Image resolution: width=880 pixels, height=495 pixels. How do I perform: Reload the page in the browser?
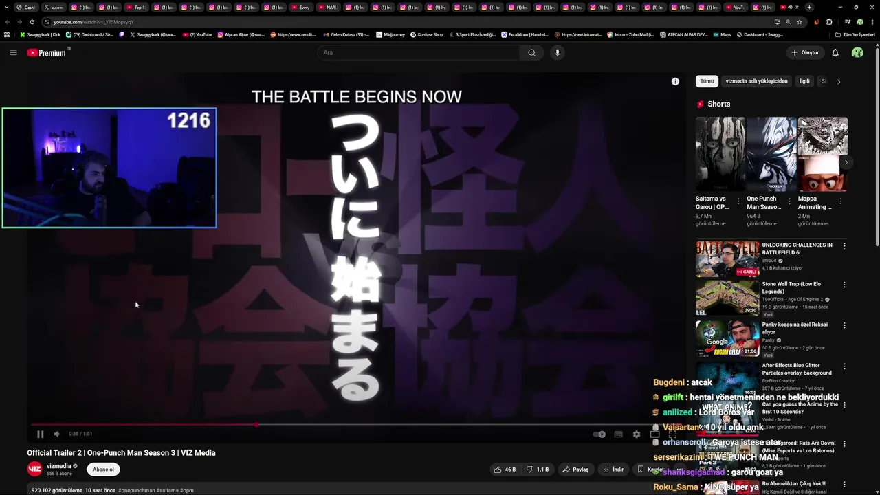pos(32,22)
